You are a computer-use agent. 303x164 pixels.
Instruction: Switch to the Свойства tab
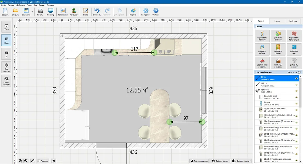(x=293, y=21)
